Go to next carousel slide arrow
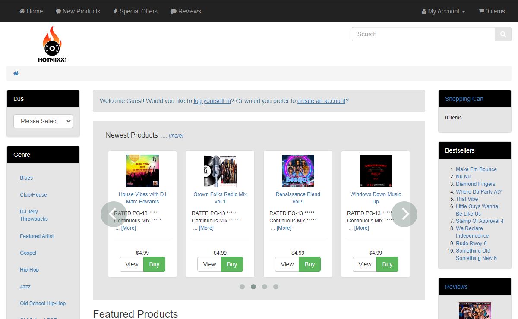Screen dimensions: 518x319 click(404, 214)
